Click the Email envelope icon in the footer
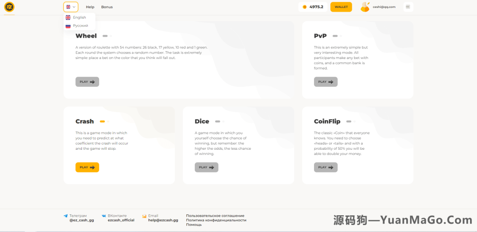Viewport: 477px width, 232px height. (144, 216)
